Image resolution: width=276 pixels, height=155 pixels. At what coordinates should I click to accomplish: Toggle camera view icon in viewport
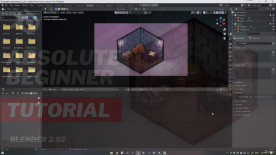pos(224,38)
